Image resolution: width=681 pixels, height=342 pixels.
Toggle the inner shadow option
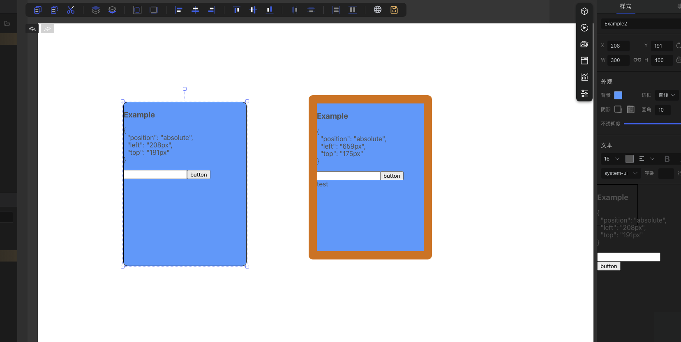(x=631, y=109)
